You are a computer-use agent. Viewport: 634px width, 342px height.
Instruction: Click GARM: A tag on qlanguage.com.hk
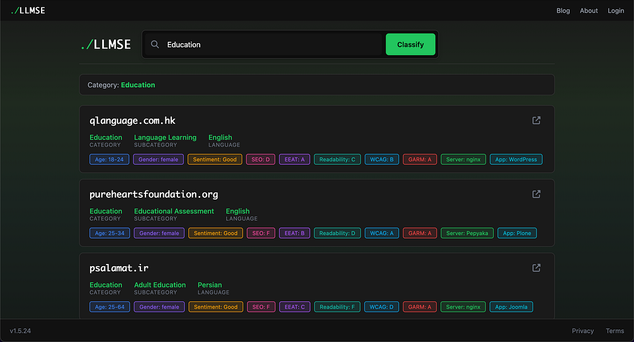419,160
